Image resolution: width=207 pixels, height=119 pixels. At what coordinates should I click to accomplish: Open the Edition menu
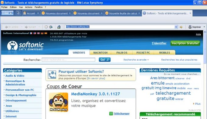[13, 7]
